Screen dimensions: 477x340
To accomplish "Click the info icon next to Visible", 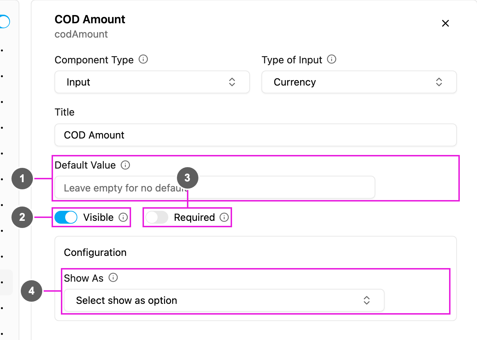I will [123, 217].
